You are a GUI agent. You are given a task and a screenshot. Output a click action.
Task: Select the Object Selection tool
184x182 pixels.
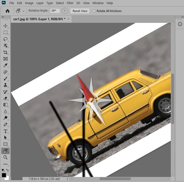[6, 45]
